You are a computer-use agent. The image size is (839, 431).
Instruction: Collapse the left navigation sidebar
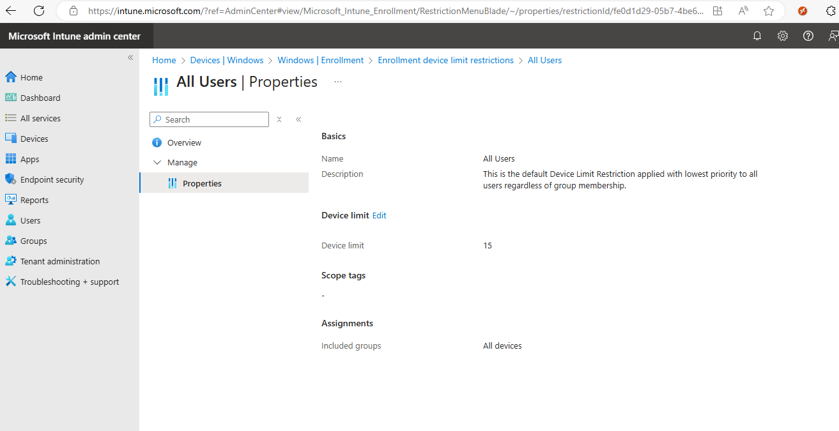(130, 57)
